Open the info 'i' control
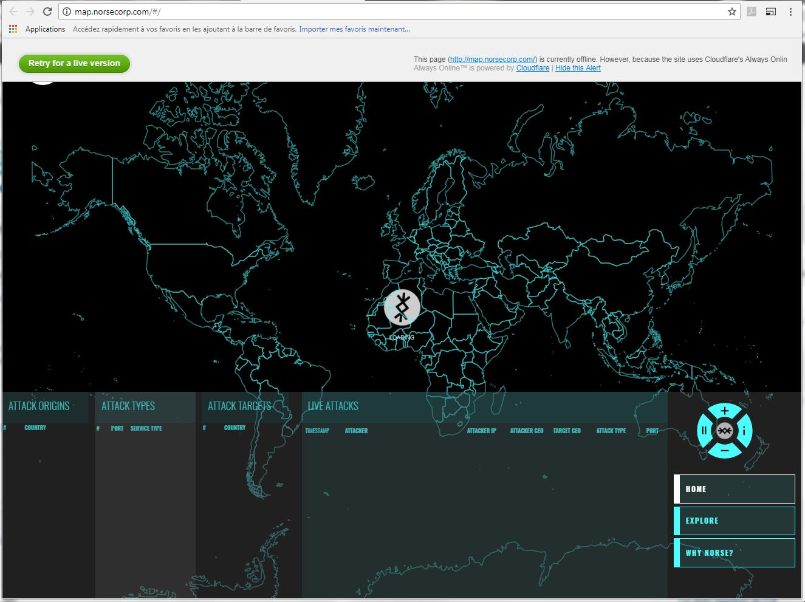Image resolution: width=805 pixels, height=602 pixels. [x=744, y=431]
